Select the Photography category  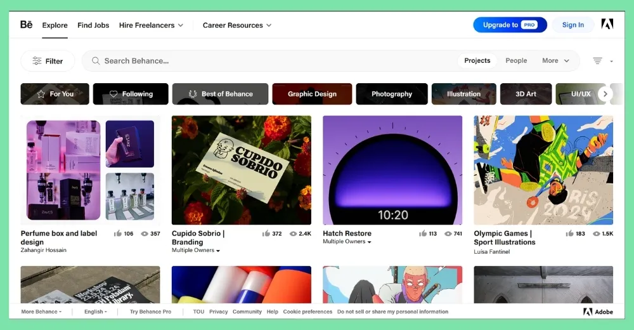click(x=392, y=94)
